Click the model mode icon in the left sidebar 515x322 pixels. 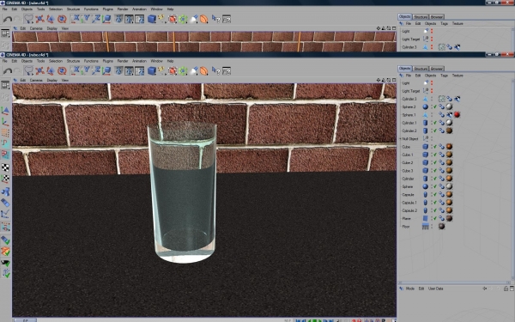coord(5,111)
